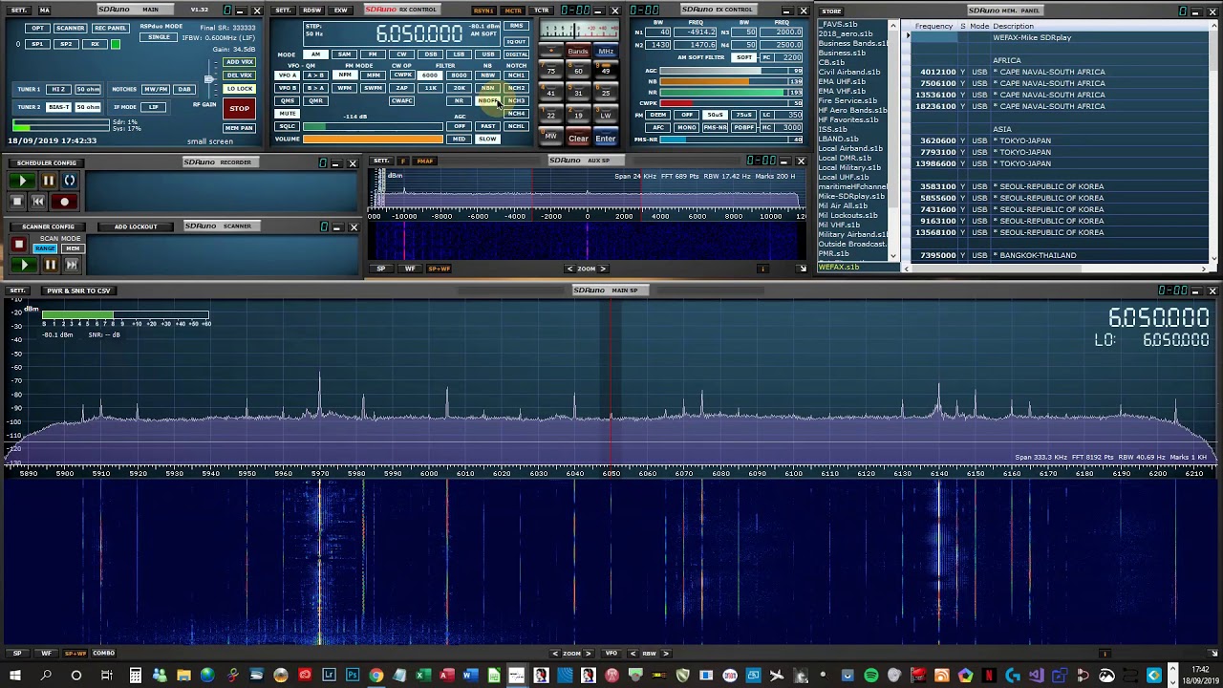Enable LO LOCK in main panel
The width and height of the screenshot is (1223, 688).
click(x=239, y=89)
